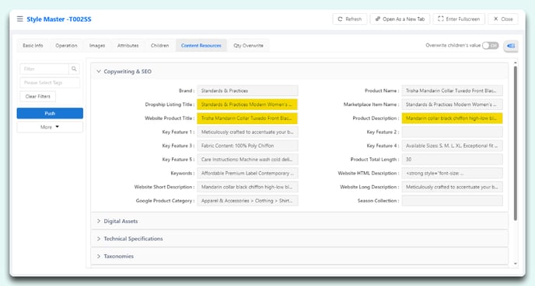535x286 pixels.
Task: Click the Brand field
Action: point(247,91)
